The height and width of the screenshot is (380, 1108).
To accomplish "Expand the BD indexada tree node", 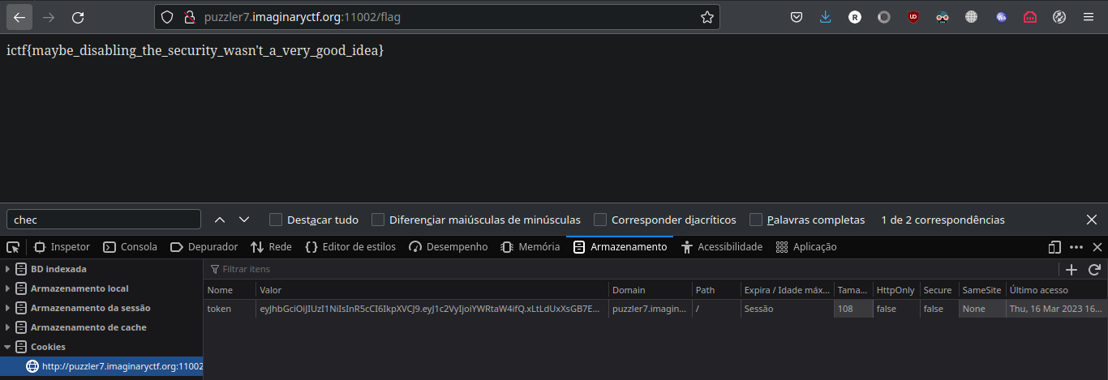I will tap(8, 269).
